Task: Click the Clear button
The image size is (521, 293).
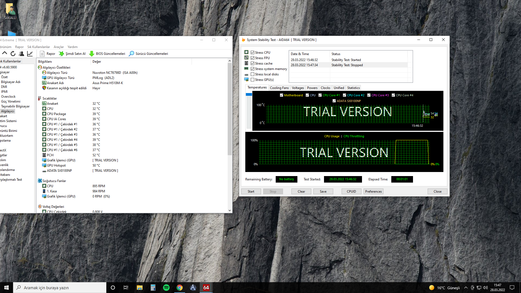Action: 301,192
